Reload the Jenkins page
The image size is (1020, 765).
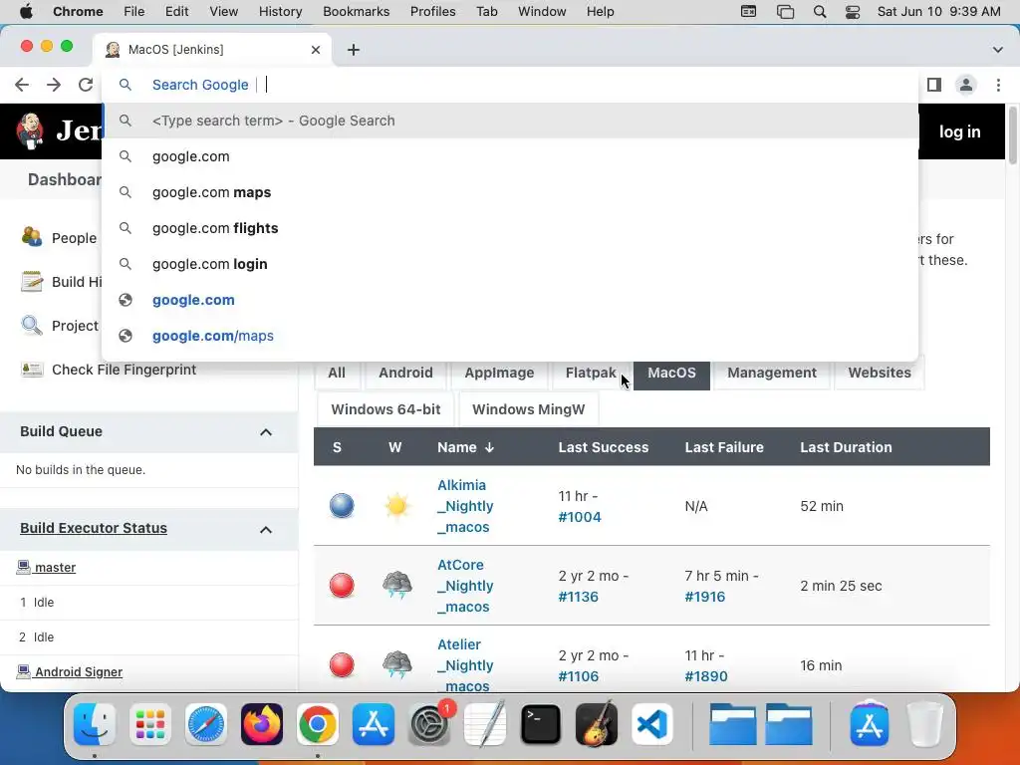pyautogui.click(x=86, y=85)
